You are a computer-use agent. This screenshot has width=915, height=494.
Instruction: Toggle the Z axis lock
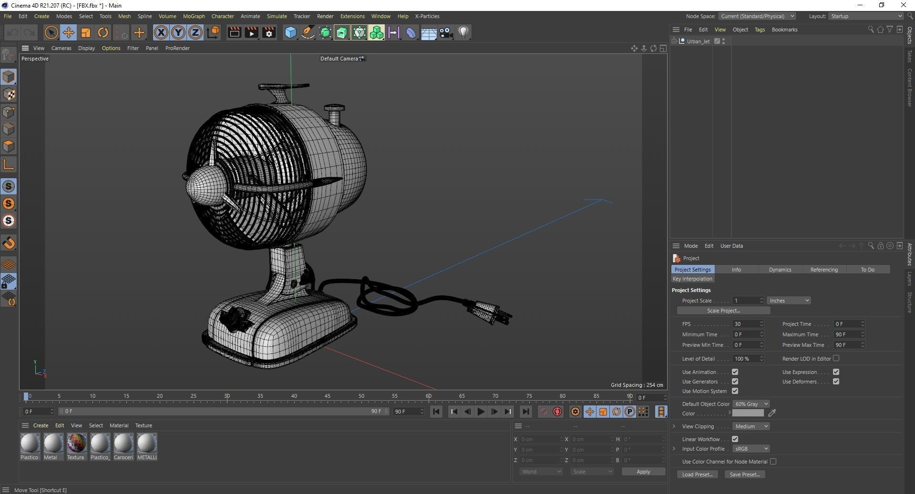[195, 32]
